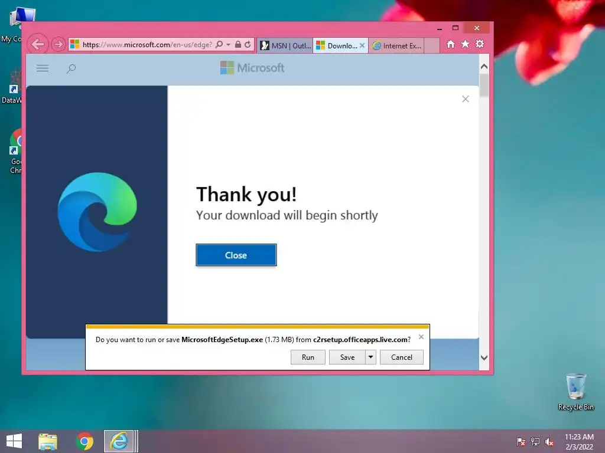Select the Download Edge tab
Screen dimensions: 605x453
[x=337, y=45]
